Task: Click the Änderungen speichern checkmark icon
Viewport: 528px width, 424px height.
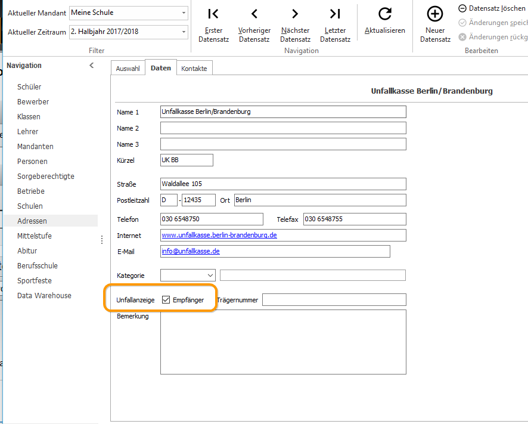Action: coord(462,23)
